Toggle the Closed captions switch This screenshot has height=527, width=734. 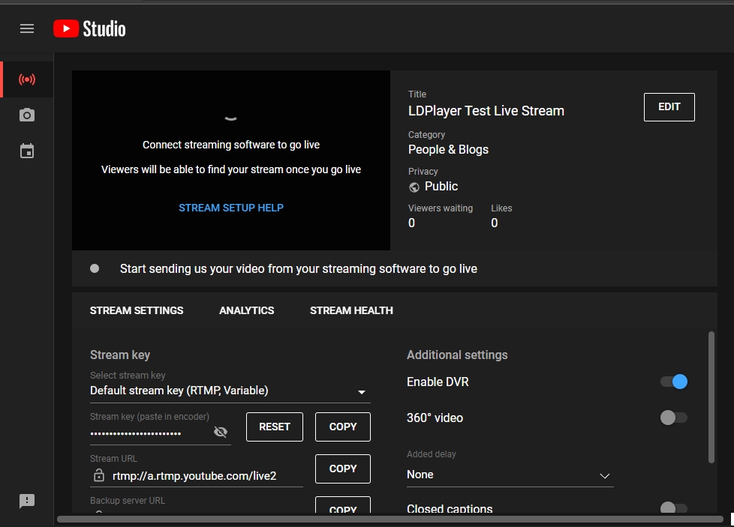(x=674, y=508)
